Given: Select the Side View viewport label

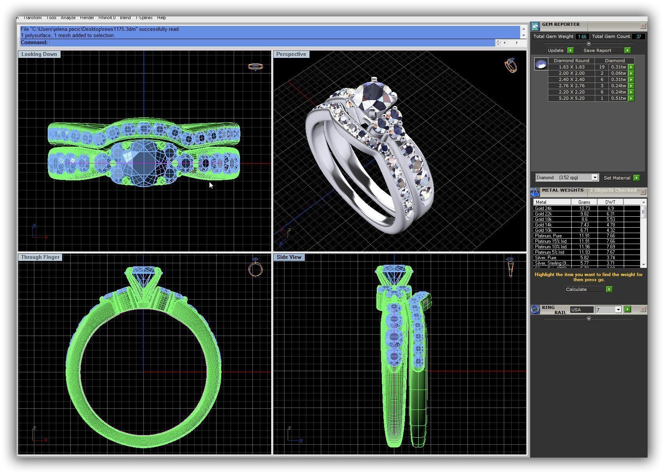Looking at the screenshot, I should pyautogui.click(x=289, y=257).
